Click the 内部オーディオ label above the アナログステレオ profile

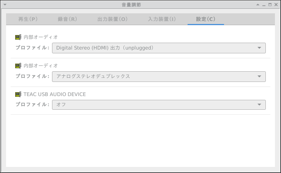[41, 66]
